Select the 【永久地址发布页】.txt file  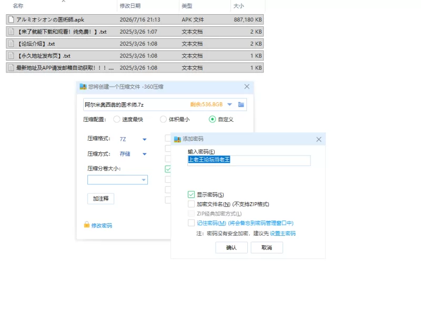point(135,56)
